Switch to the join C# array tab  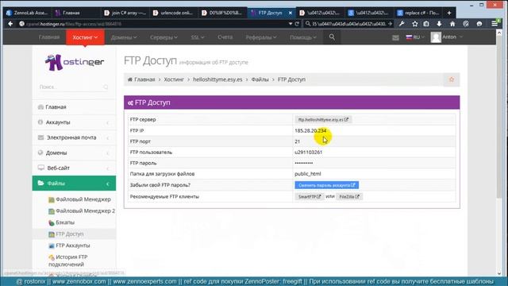click(125, 13)
